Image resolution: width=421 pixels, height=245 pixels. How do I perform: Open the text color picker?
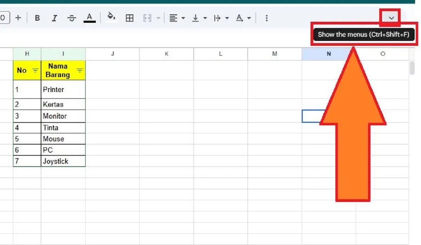[x=90, y=18]
